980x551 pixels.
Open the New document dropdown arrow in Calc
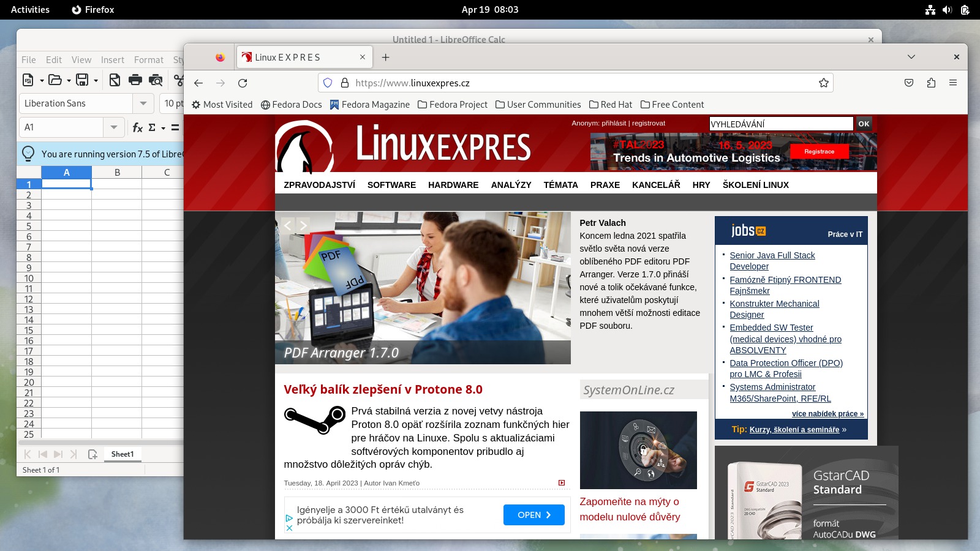click(42, 80)
